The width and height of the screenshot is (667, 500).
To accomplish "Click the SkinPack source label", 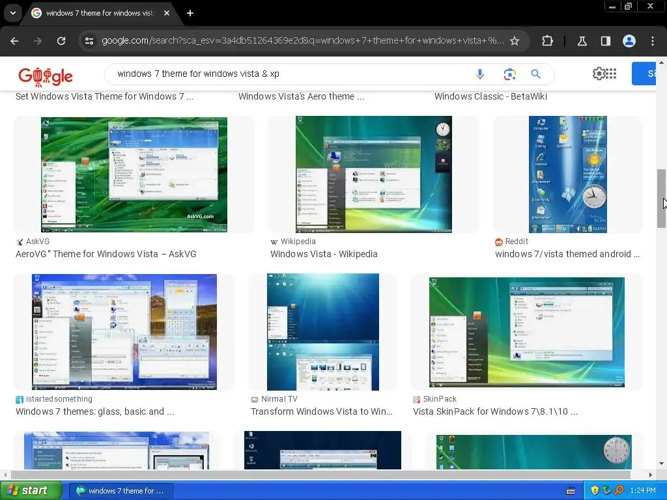I will click(x=440, y=399).
